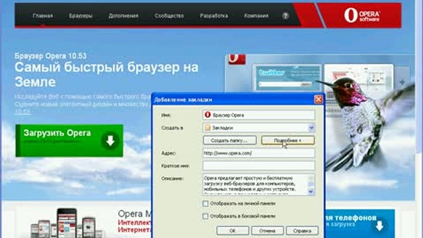Screen dimensions: 423x238
Task: Enable Отображать на личной панели checkbox
Action: tap(206, 204)
